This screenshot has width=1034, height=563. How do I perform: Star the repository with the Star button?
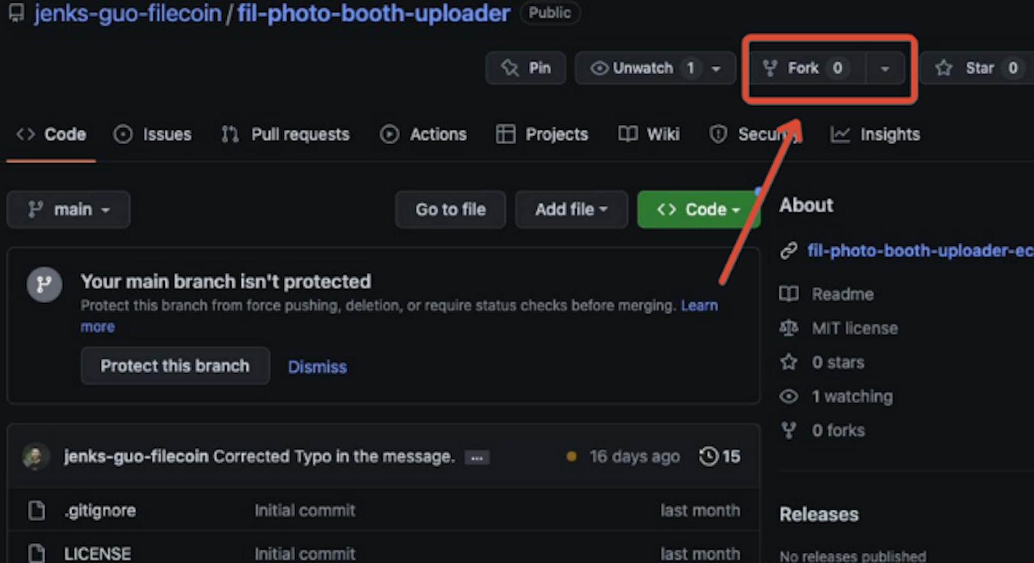[976, 68]
